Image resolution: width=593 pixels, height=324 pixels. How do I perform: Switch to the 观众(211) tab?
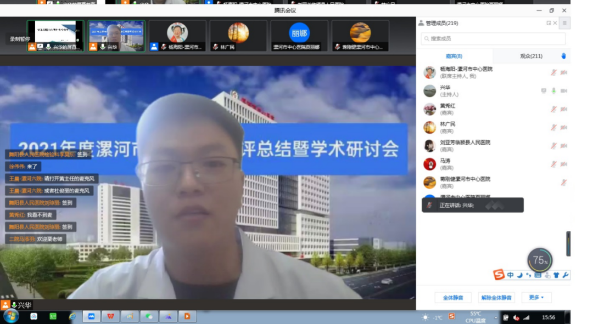coord(531,56)
